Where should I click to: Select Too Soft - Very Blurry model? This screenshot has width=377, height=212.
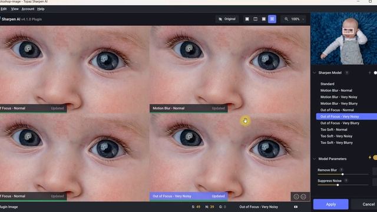(336, 143)
